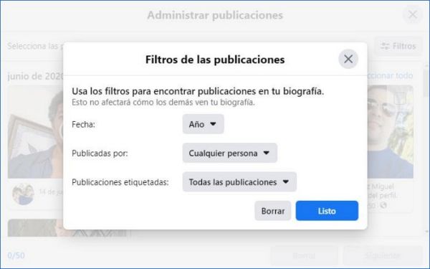Click the Borrar button in the filter dialog

pyautogui.click(x=272, y=211)
